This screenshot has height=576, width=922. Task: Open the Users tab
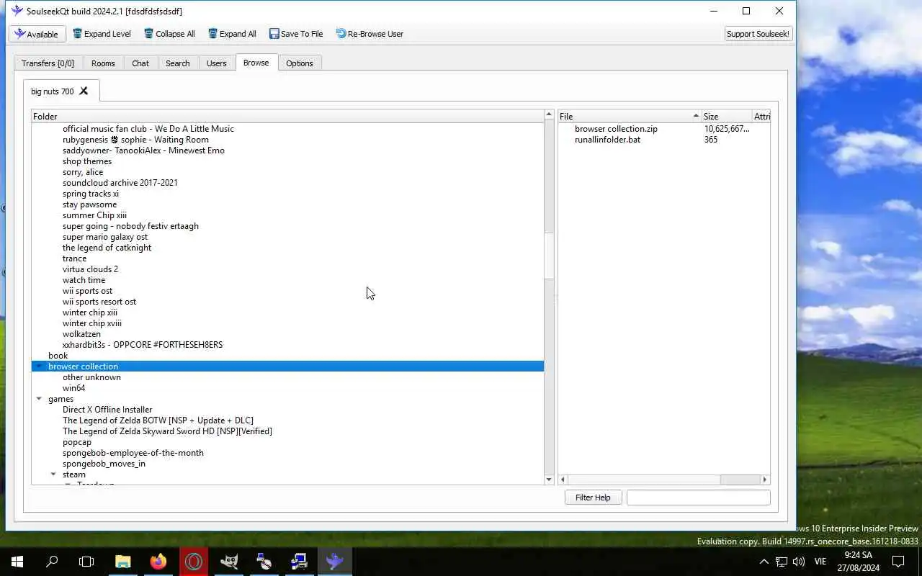[217, 63]
